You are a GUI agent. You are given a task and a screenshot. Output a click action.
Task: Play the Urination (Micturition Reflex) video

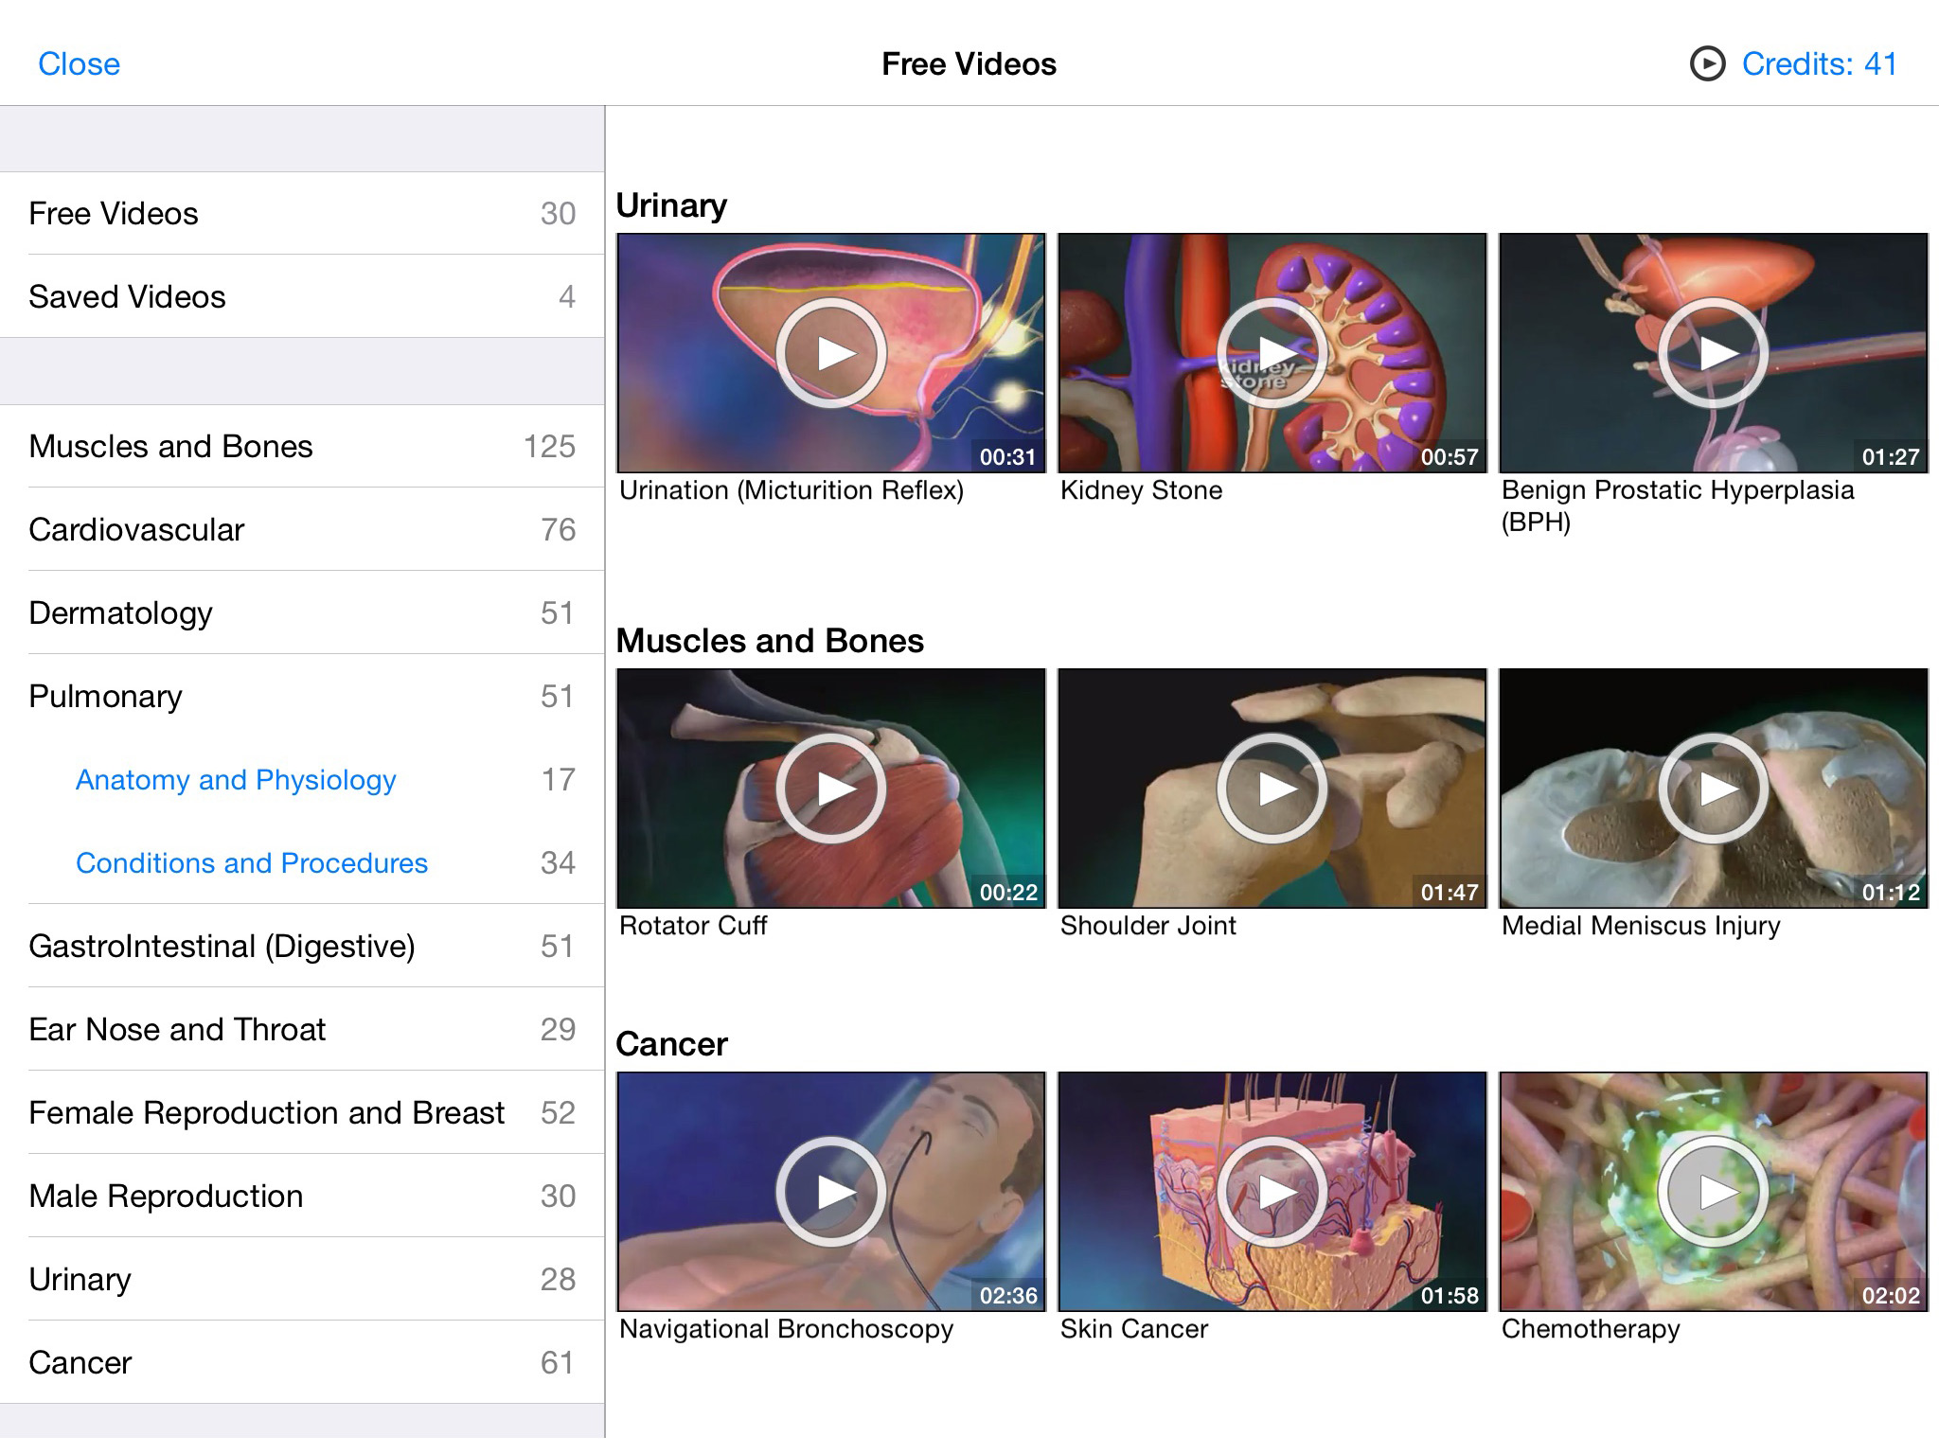(x=831, y=352)
